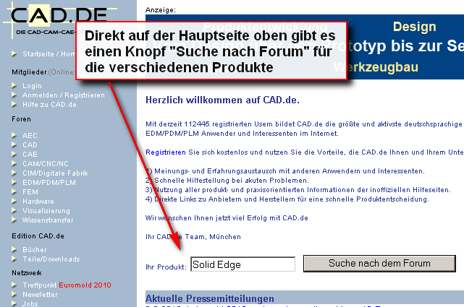
Task: Open the Teile/Downloads link
Action: point(51,259)
